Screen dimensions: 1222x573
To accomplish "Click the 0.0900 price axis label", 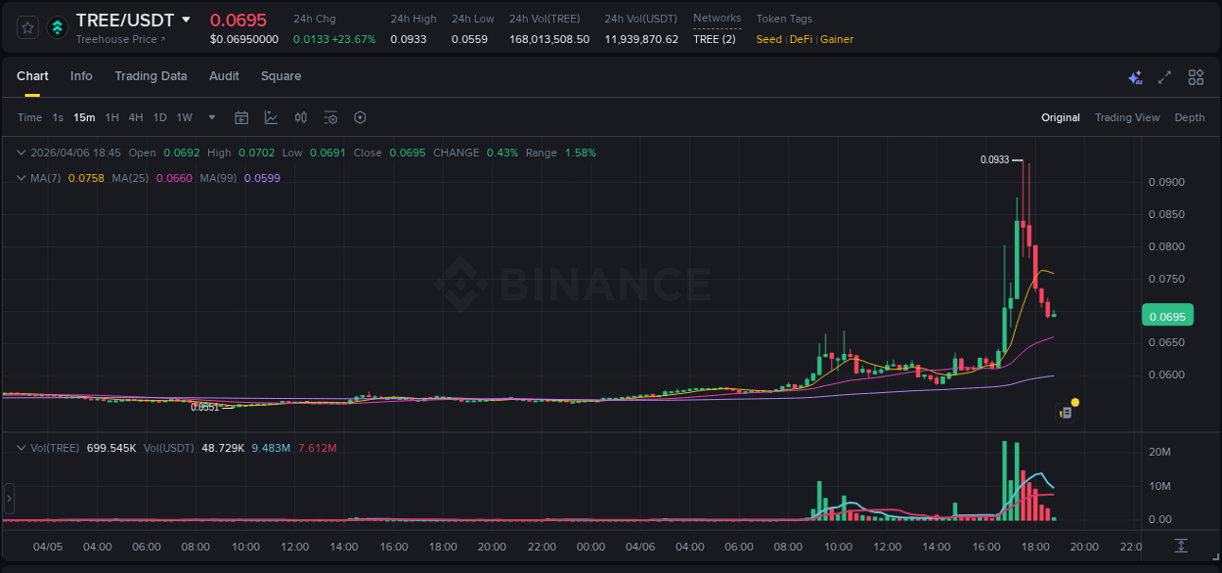I will point(1165,182).
